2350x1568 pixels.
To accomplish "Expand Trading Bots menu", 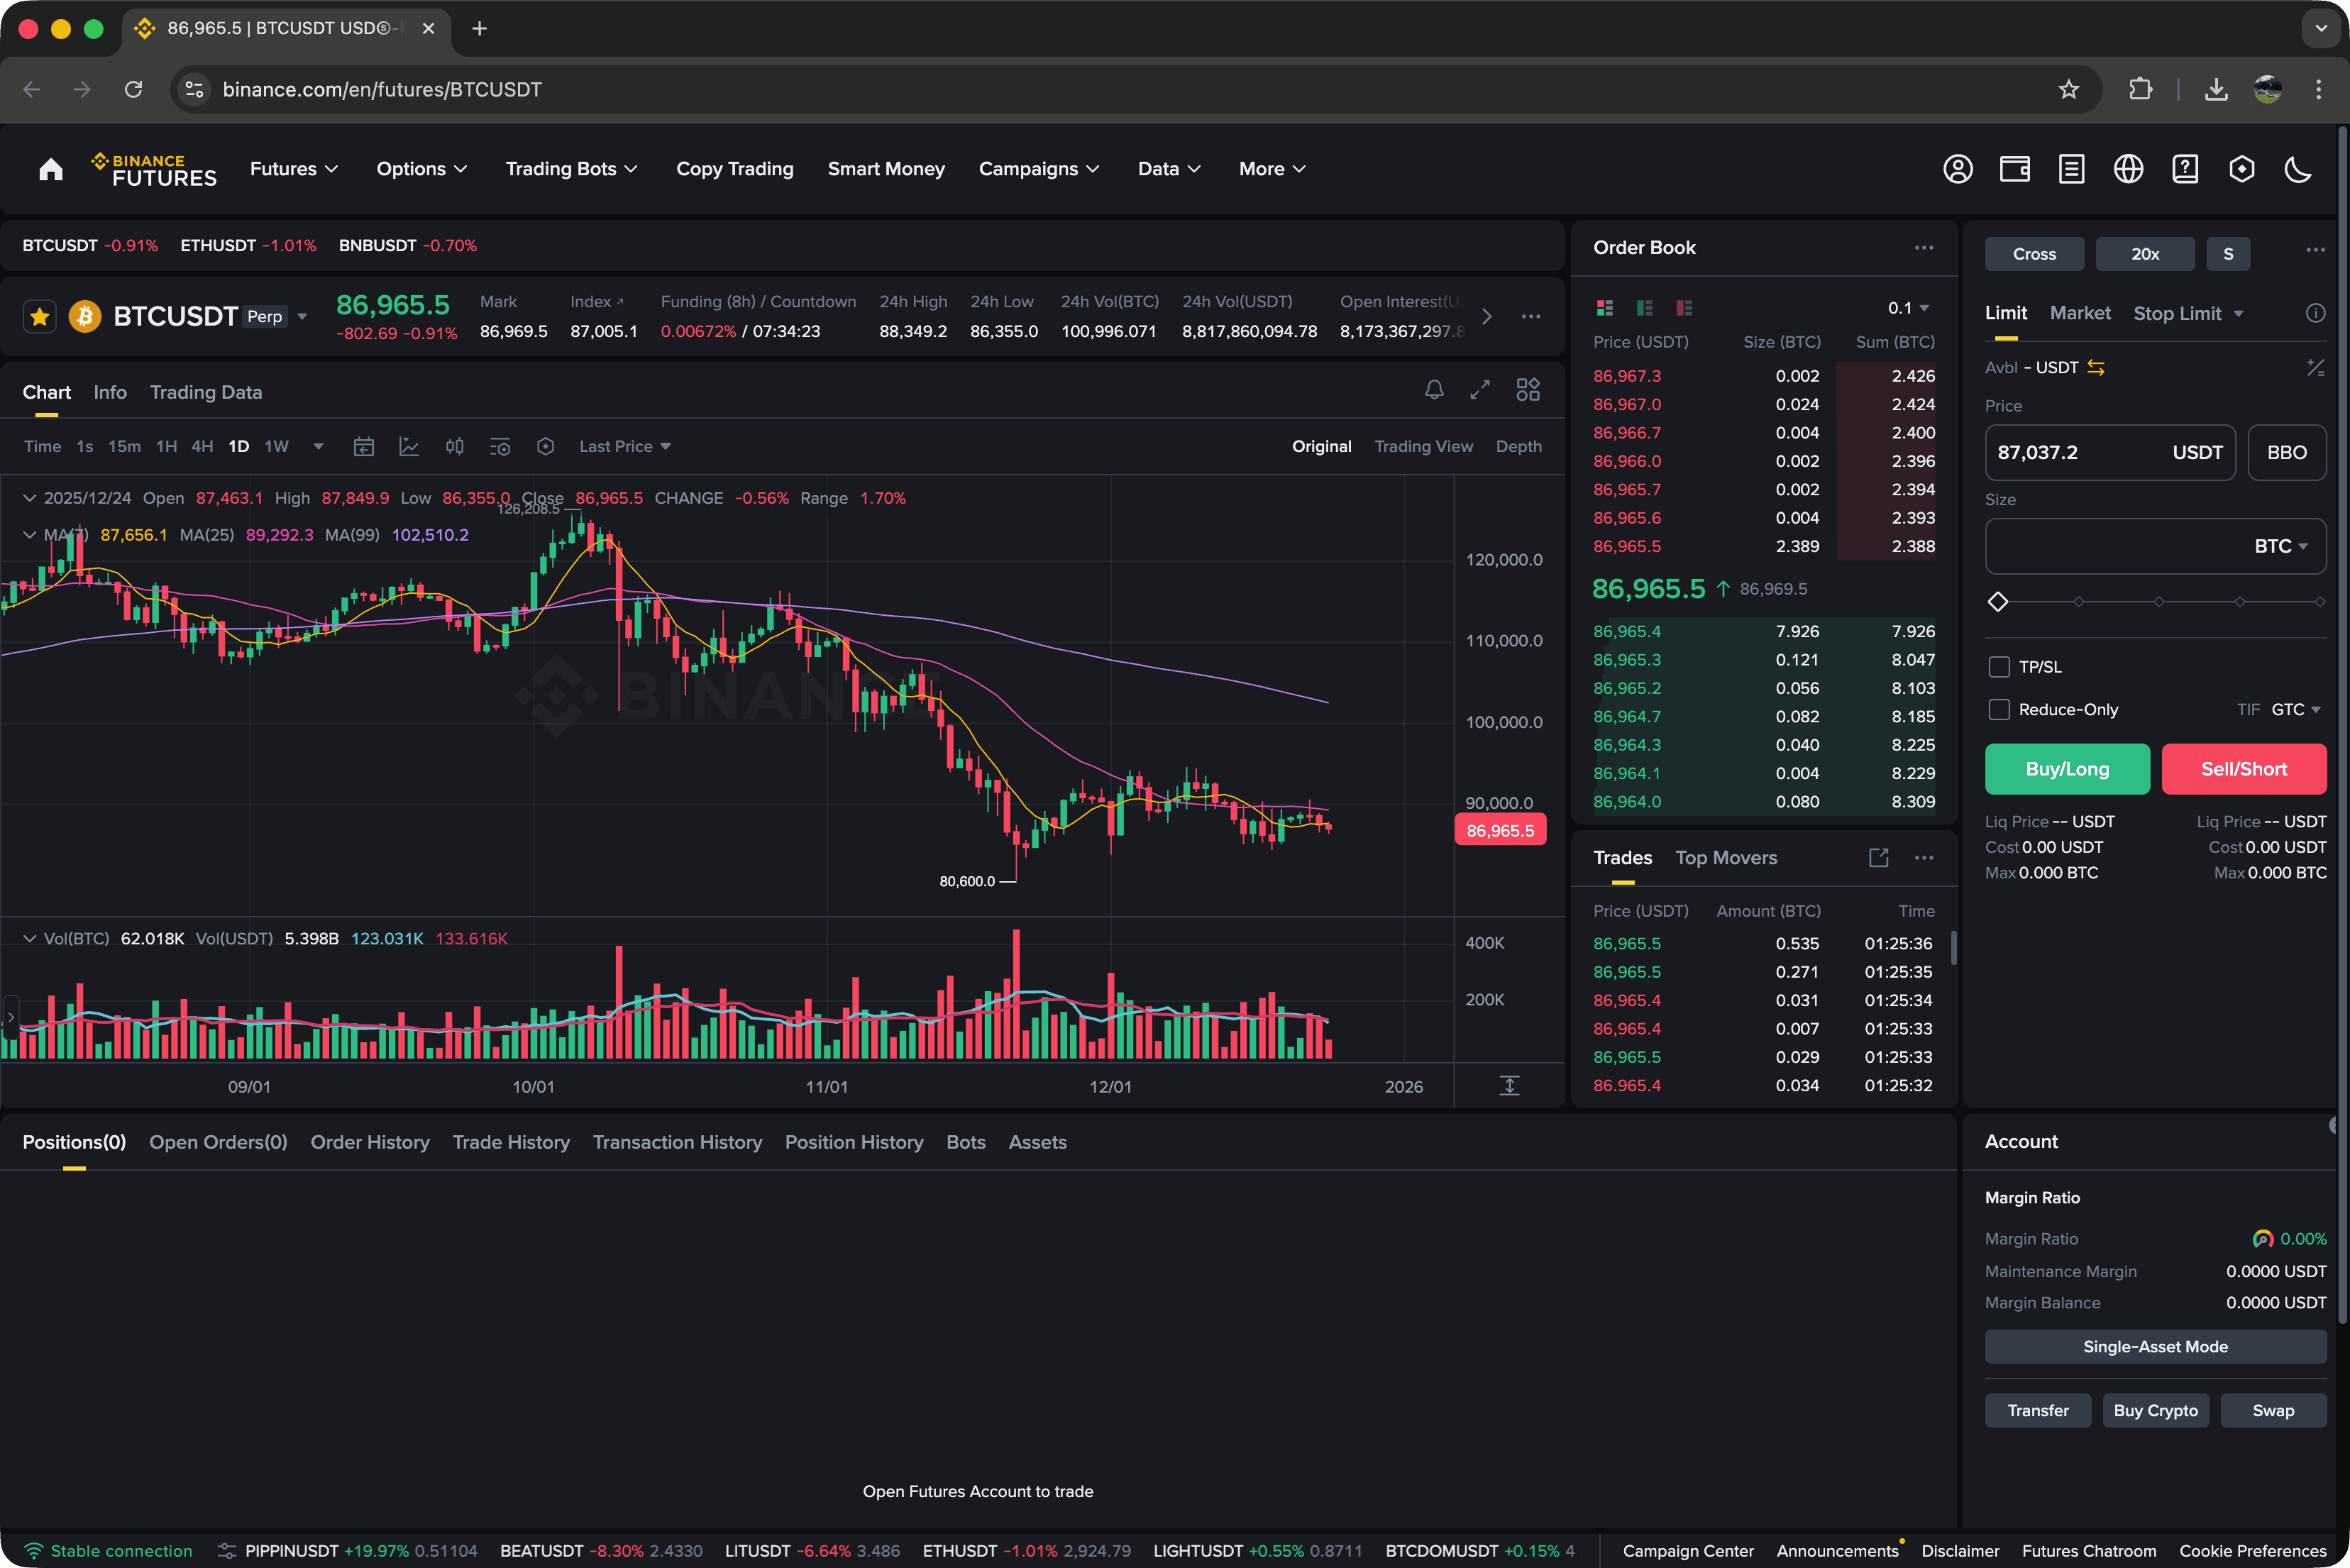I will click(x=571, y=169).
